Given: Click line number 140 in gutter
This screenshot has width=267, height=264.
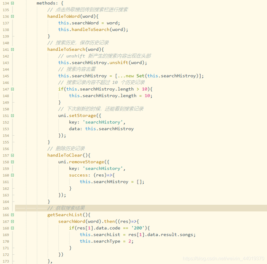Looking at the screenshot, I should click(x=6, y=43).
